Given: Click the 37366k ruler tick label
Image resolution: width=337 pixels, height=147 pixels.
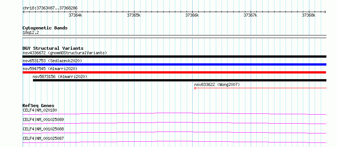Looking at the screenshot, I should pyautogui.click(x=192, y=15).
